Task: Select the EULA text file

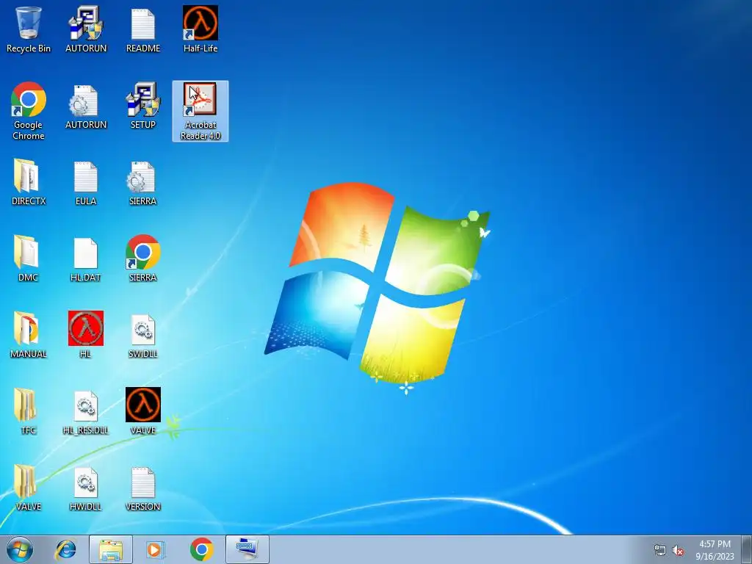Action: tap(86, 182)
